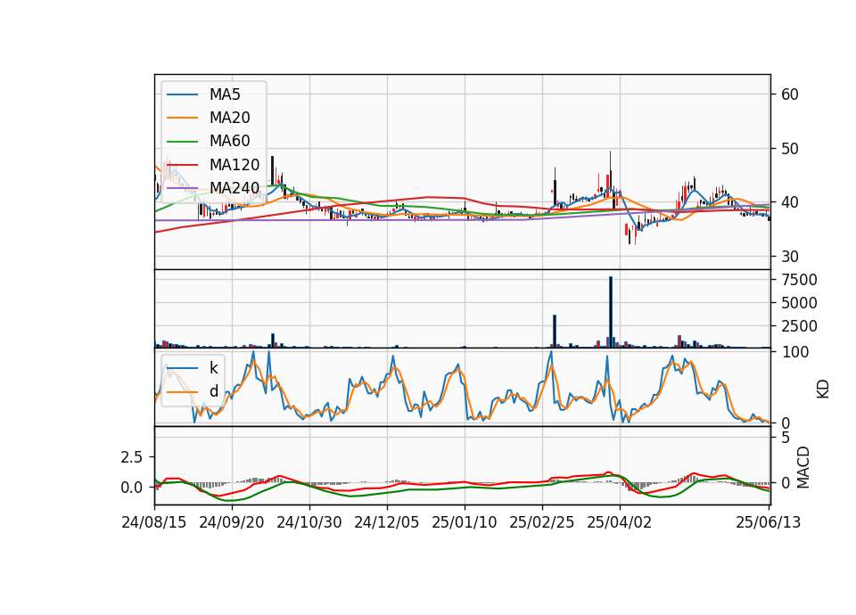The height and width of the screenshot is (615, 856).
Task: Click the purple MA240 legend line swatch
Action: pyautogui.click(x=182, y=188)
